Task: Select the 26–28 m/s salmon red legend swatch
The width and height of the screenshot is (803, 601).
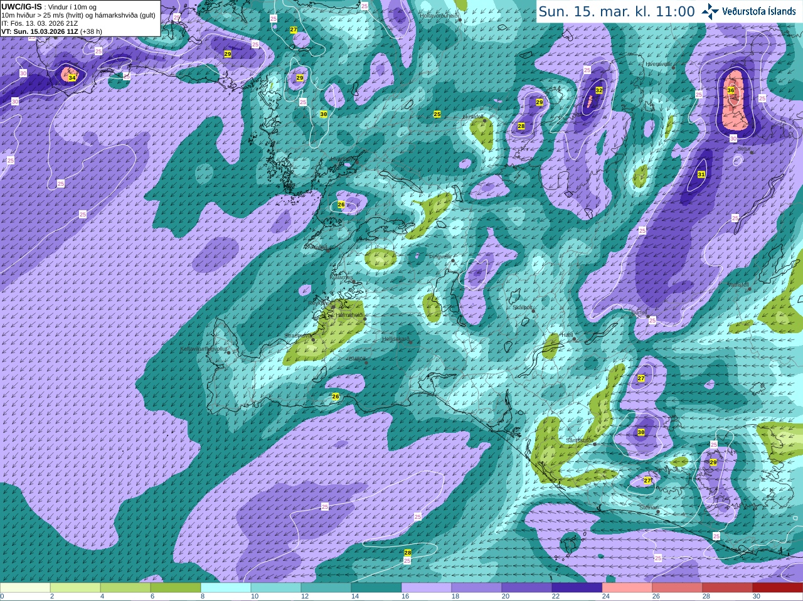Action: [678, 588]
